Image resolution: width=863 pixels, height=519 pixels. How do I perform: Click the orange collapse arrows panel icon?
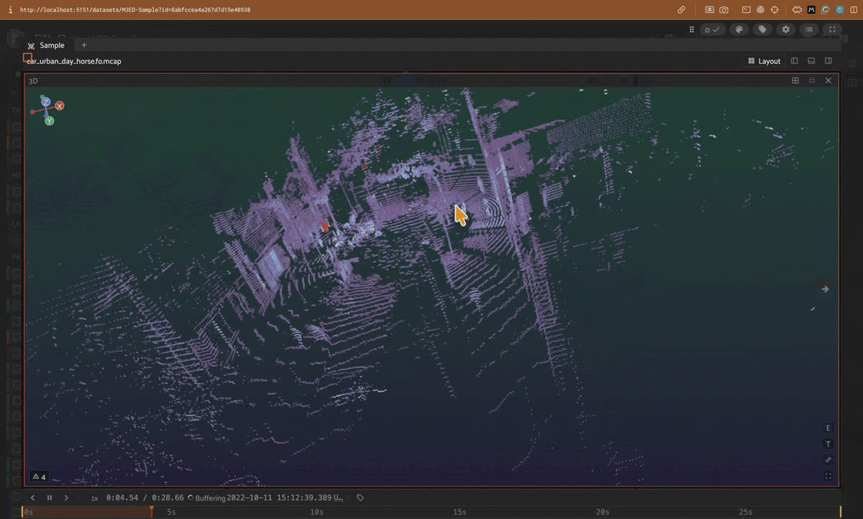pos(812,81)
